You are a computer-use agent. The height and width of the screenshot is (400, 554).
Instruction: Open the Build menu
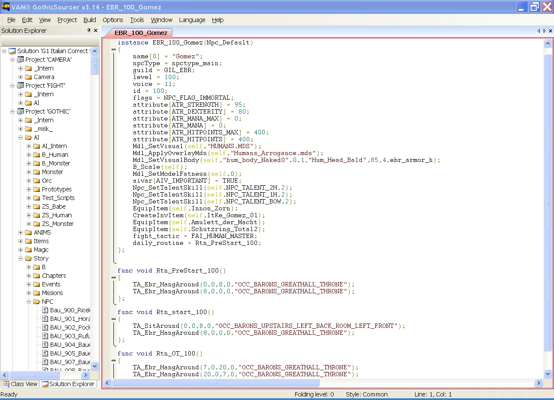(x=90, y=20)
